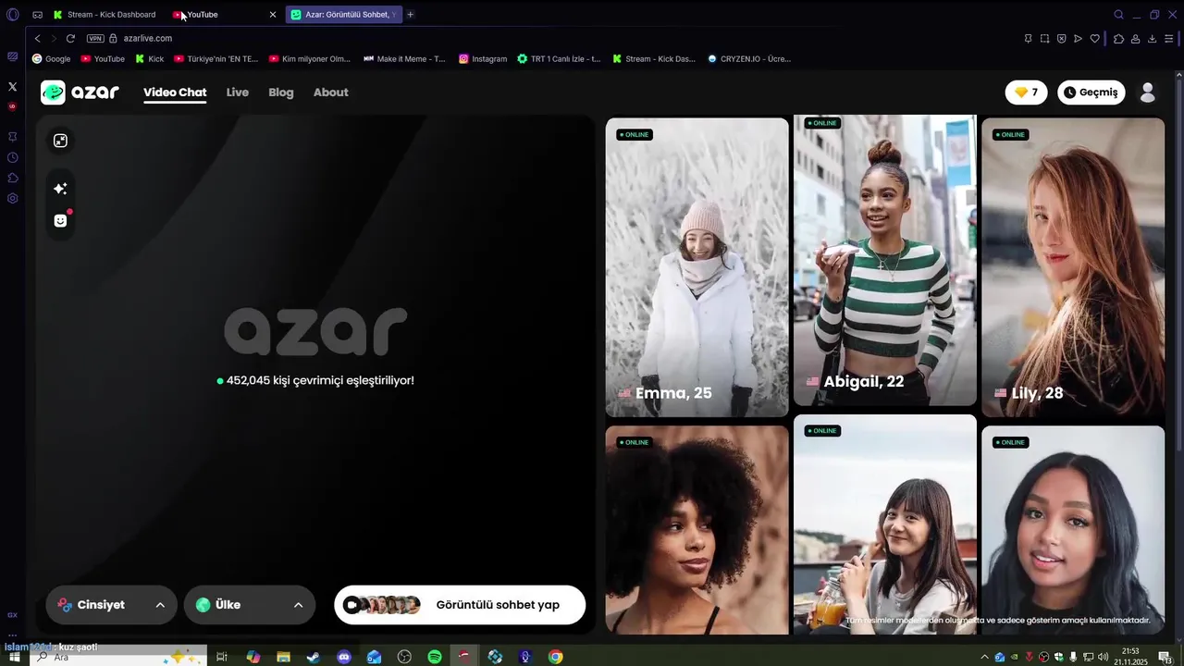Close the YouTube tab
The image size is (1184, 666).
point(273,15)
